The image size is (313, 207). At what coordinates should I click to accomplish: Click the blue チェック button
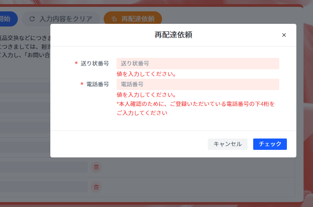click(x=270, y=144)
